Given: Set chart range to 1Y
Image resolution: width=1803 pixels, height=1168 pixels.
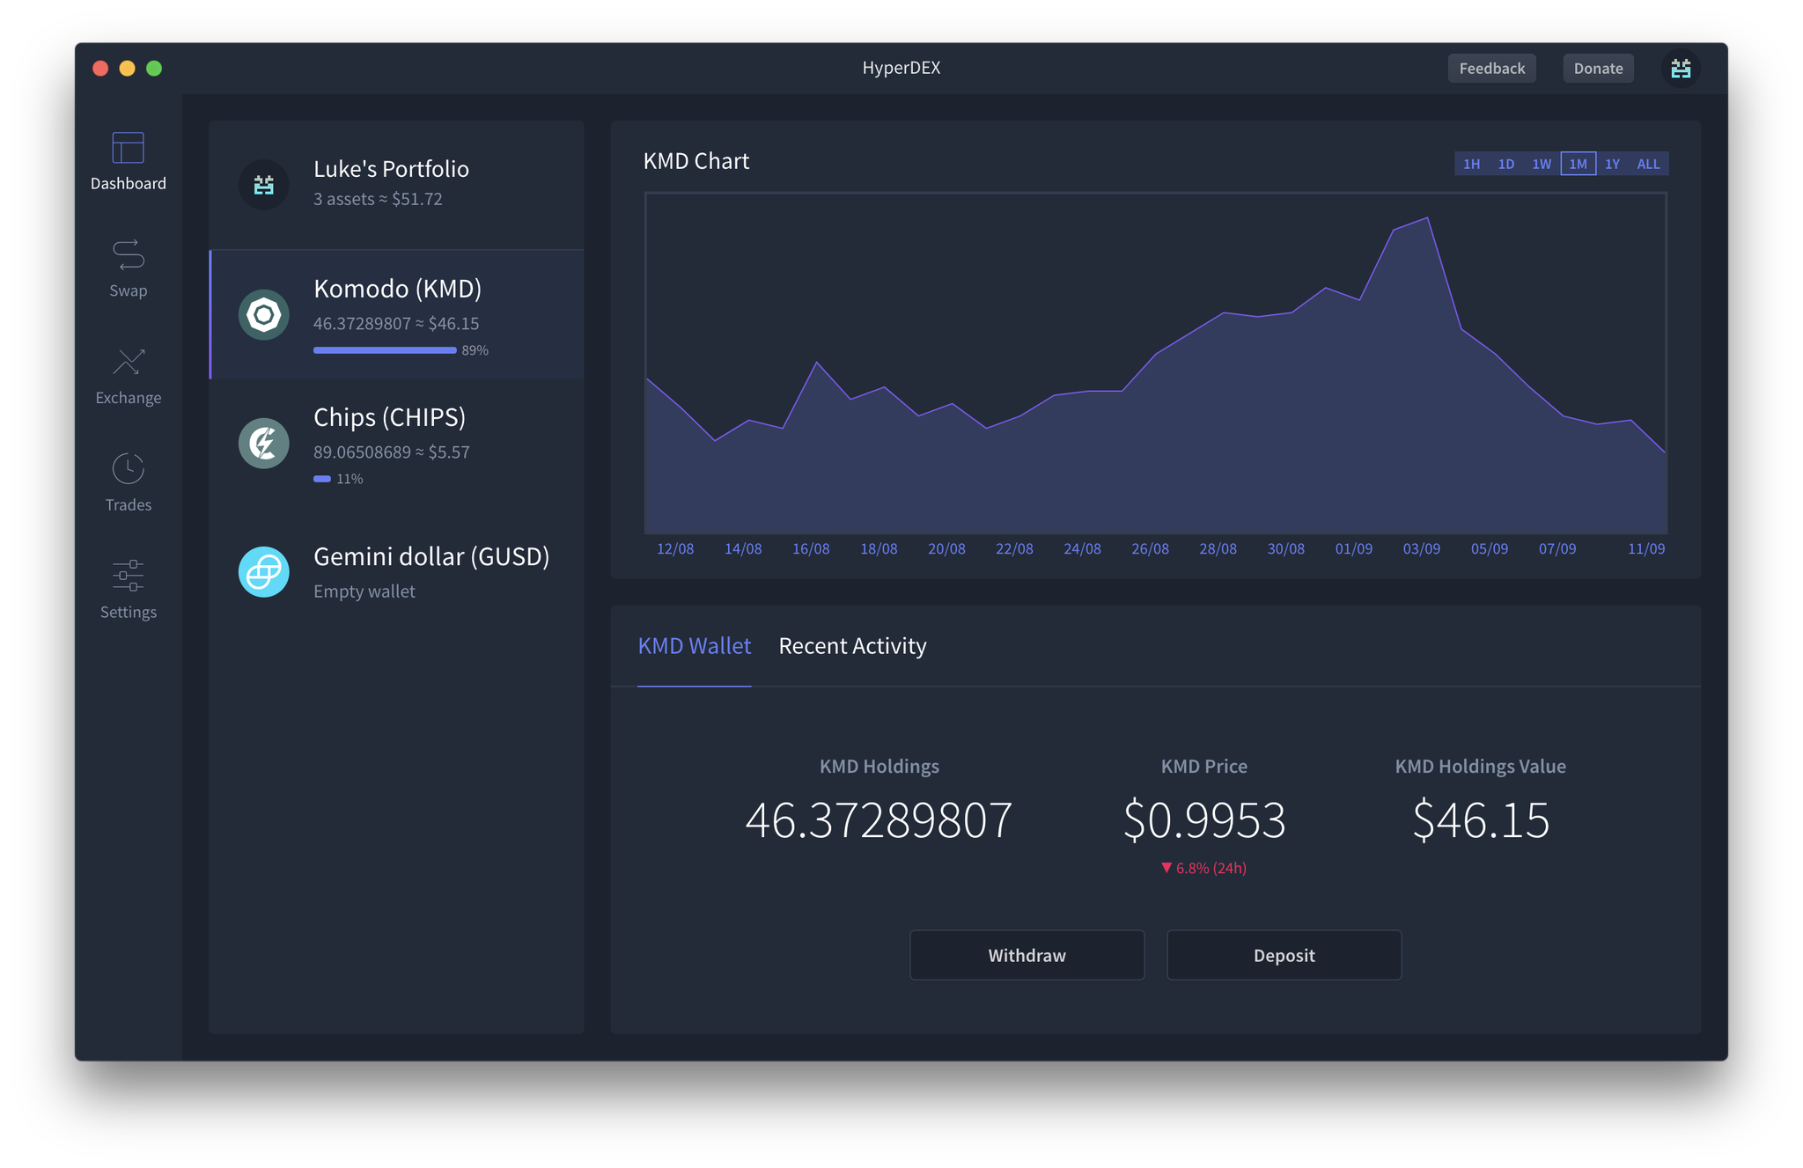Looking at the screenshot, I should click(x=1612, y=164).
